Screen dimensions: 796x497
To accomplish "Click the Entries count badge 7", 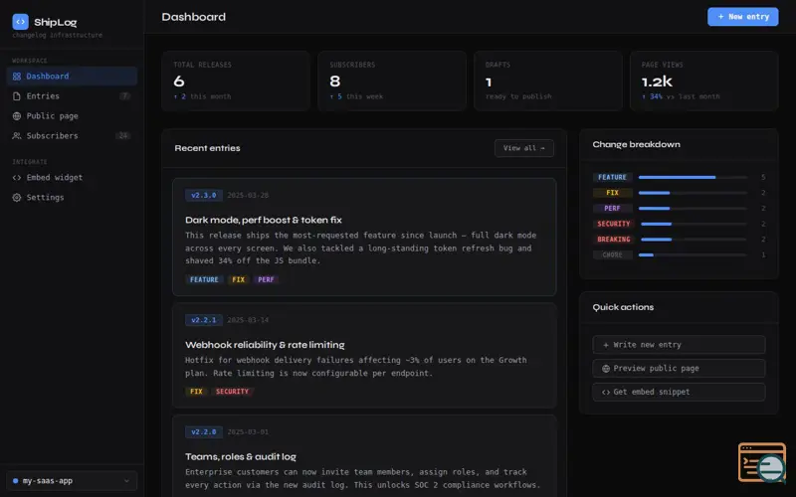I will (x=124, y=95).
